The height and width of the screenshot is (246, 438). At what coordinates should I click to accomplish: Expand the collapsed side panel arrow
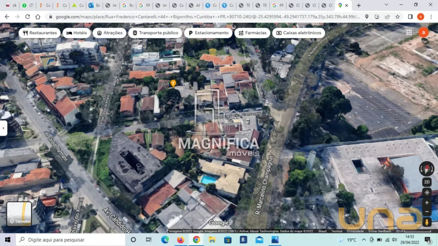(3, 128)
